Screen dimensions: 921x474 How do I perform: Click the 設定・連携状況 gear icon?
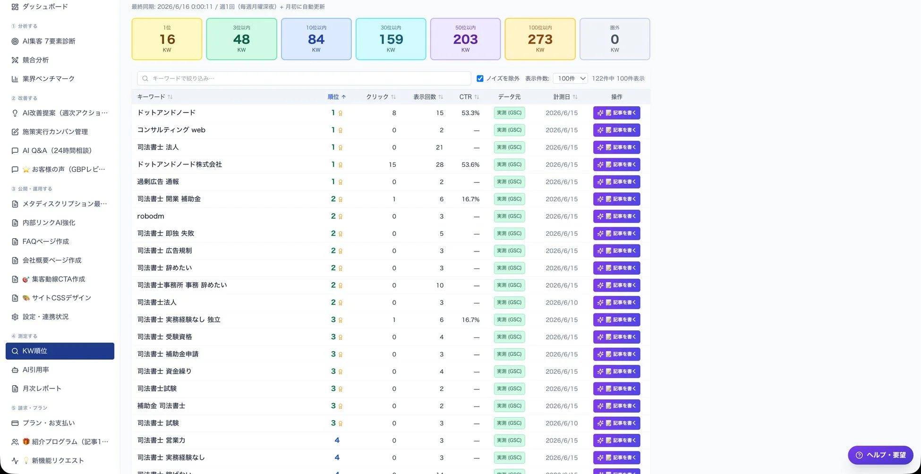coord(15,317)
